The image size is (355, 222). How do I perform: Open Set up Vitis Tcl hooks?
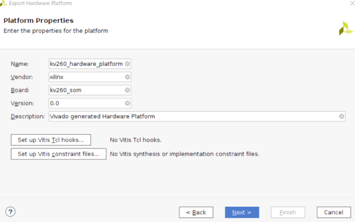pyautogui.click(x=51, y=140)
